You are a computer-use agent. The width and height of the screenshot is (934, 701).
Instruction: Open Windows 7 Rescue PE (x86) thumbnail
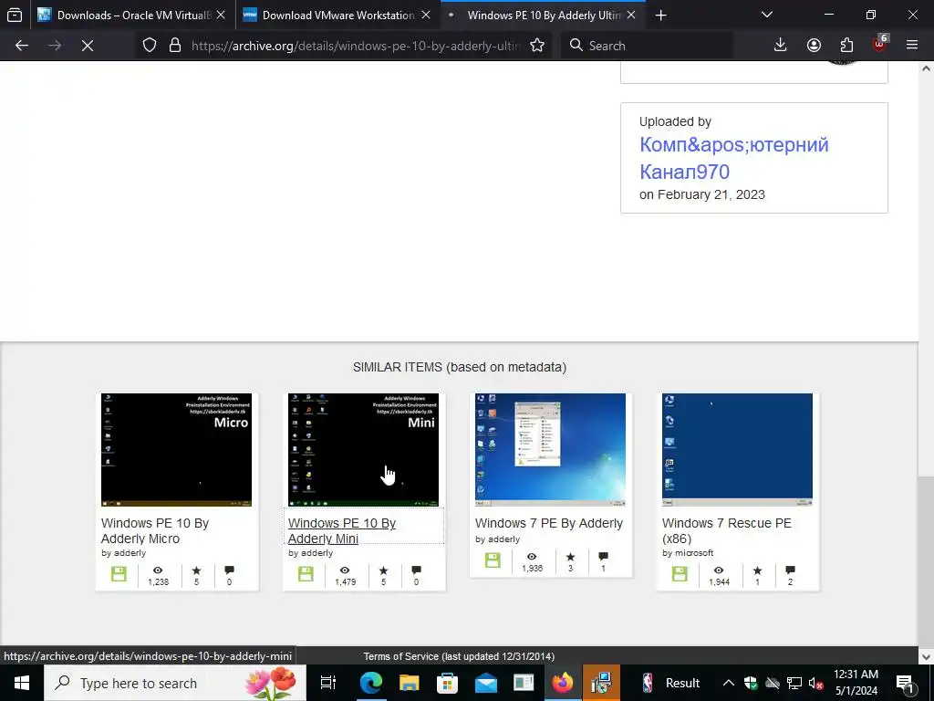pos(737,449)
